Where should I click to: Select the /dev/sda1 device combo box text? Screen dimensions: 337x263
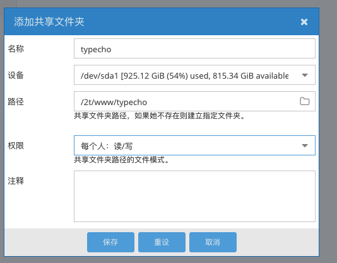184,76
